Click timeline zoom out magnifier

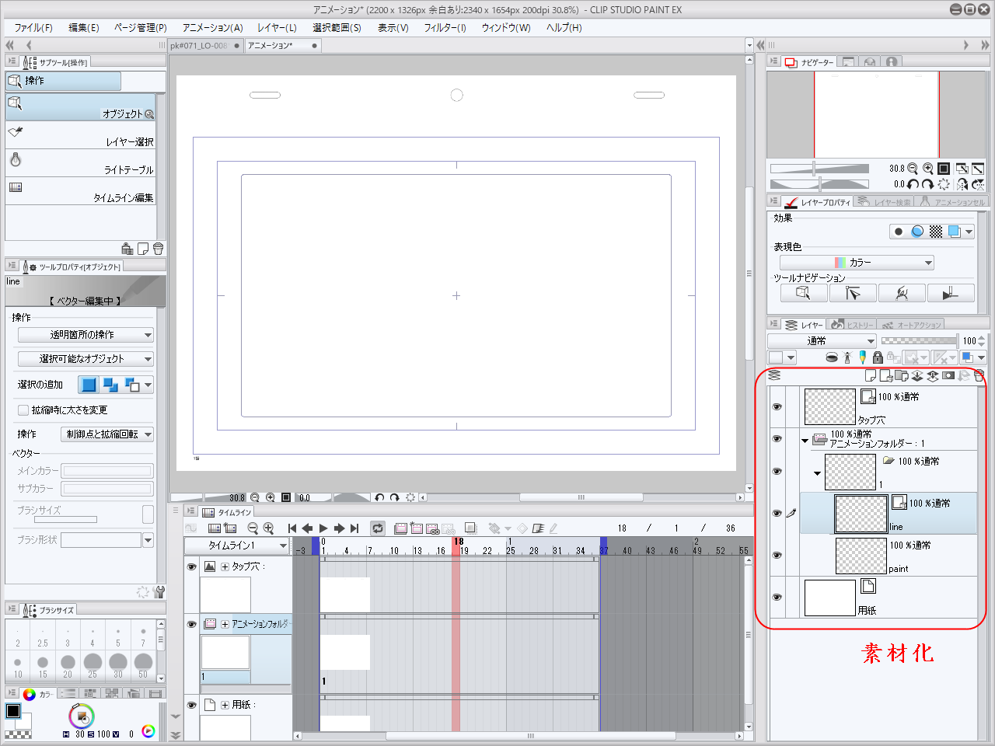[253, 528]
